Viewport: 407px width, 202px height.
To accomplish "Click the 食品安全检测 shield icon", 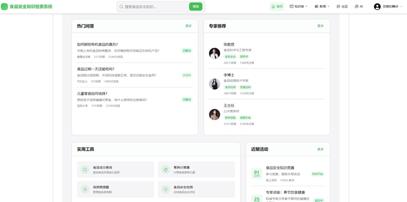I will 166,189.
